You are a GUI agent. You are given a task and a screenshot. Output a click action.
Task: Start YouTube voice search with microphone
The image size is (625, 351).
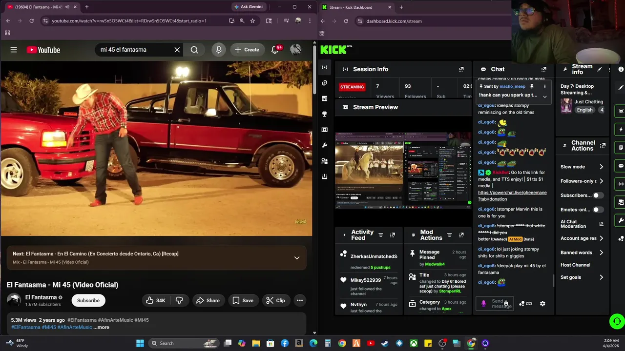[219, 50]
